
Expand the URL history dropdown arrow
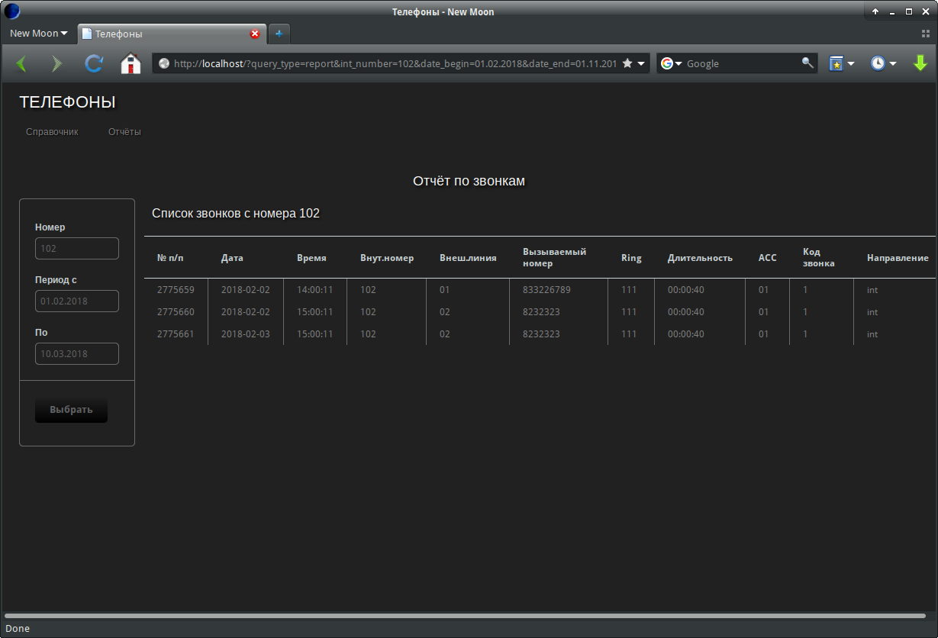point(642,63)
